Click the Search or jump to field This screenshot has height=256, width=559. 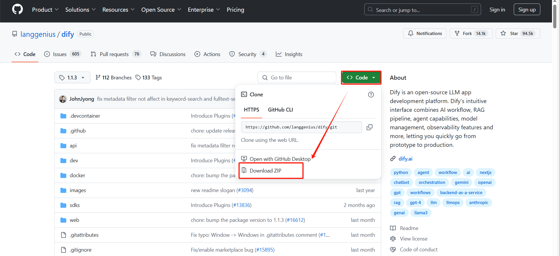tap(422, 9)
